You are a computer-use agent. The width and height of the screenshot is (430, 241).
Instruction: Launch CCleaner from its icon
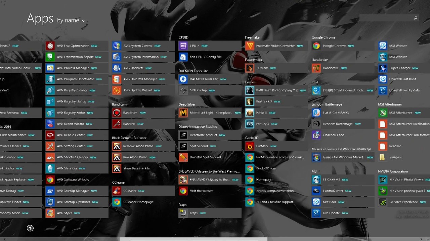click(117, 191)
